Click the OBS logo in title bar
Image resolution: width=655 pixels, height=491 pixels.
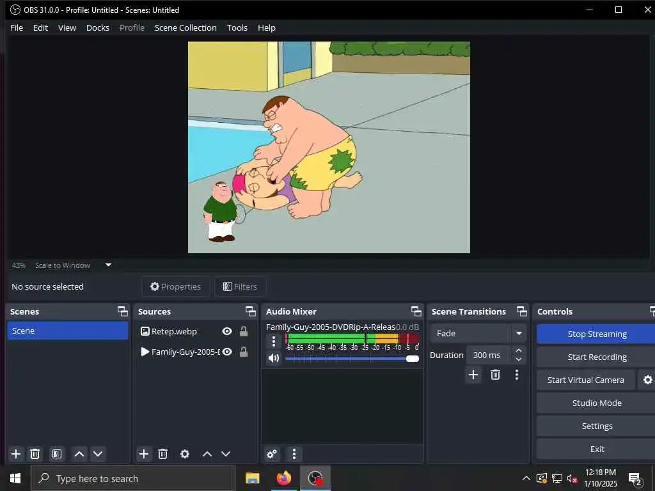click(x=15, y=10)
